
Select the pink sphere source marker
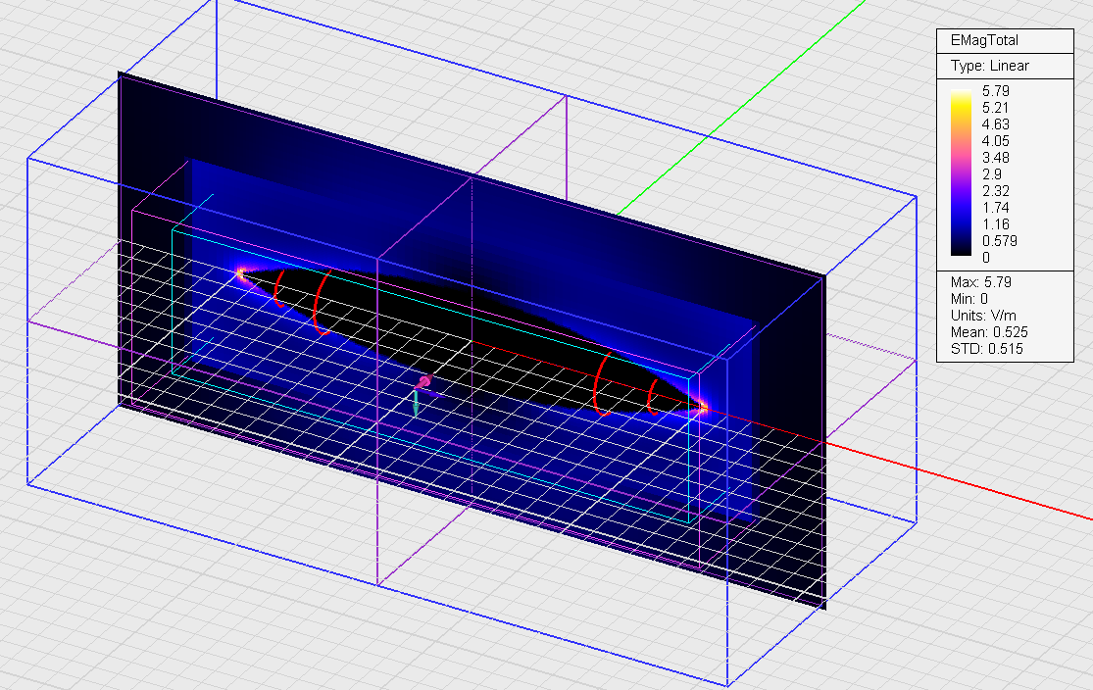[x=424, y=380]
